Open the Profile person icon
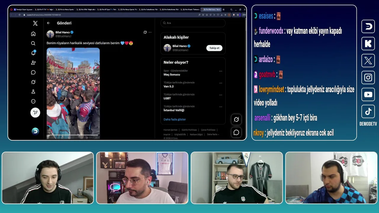379x213 pixels. coord(33,92)
